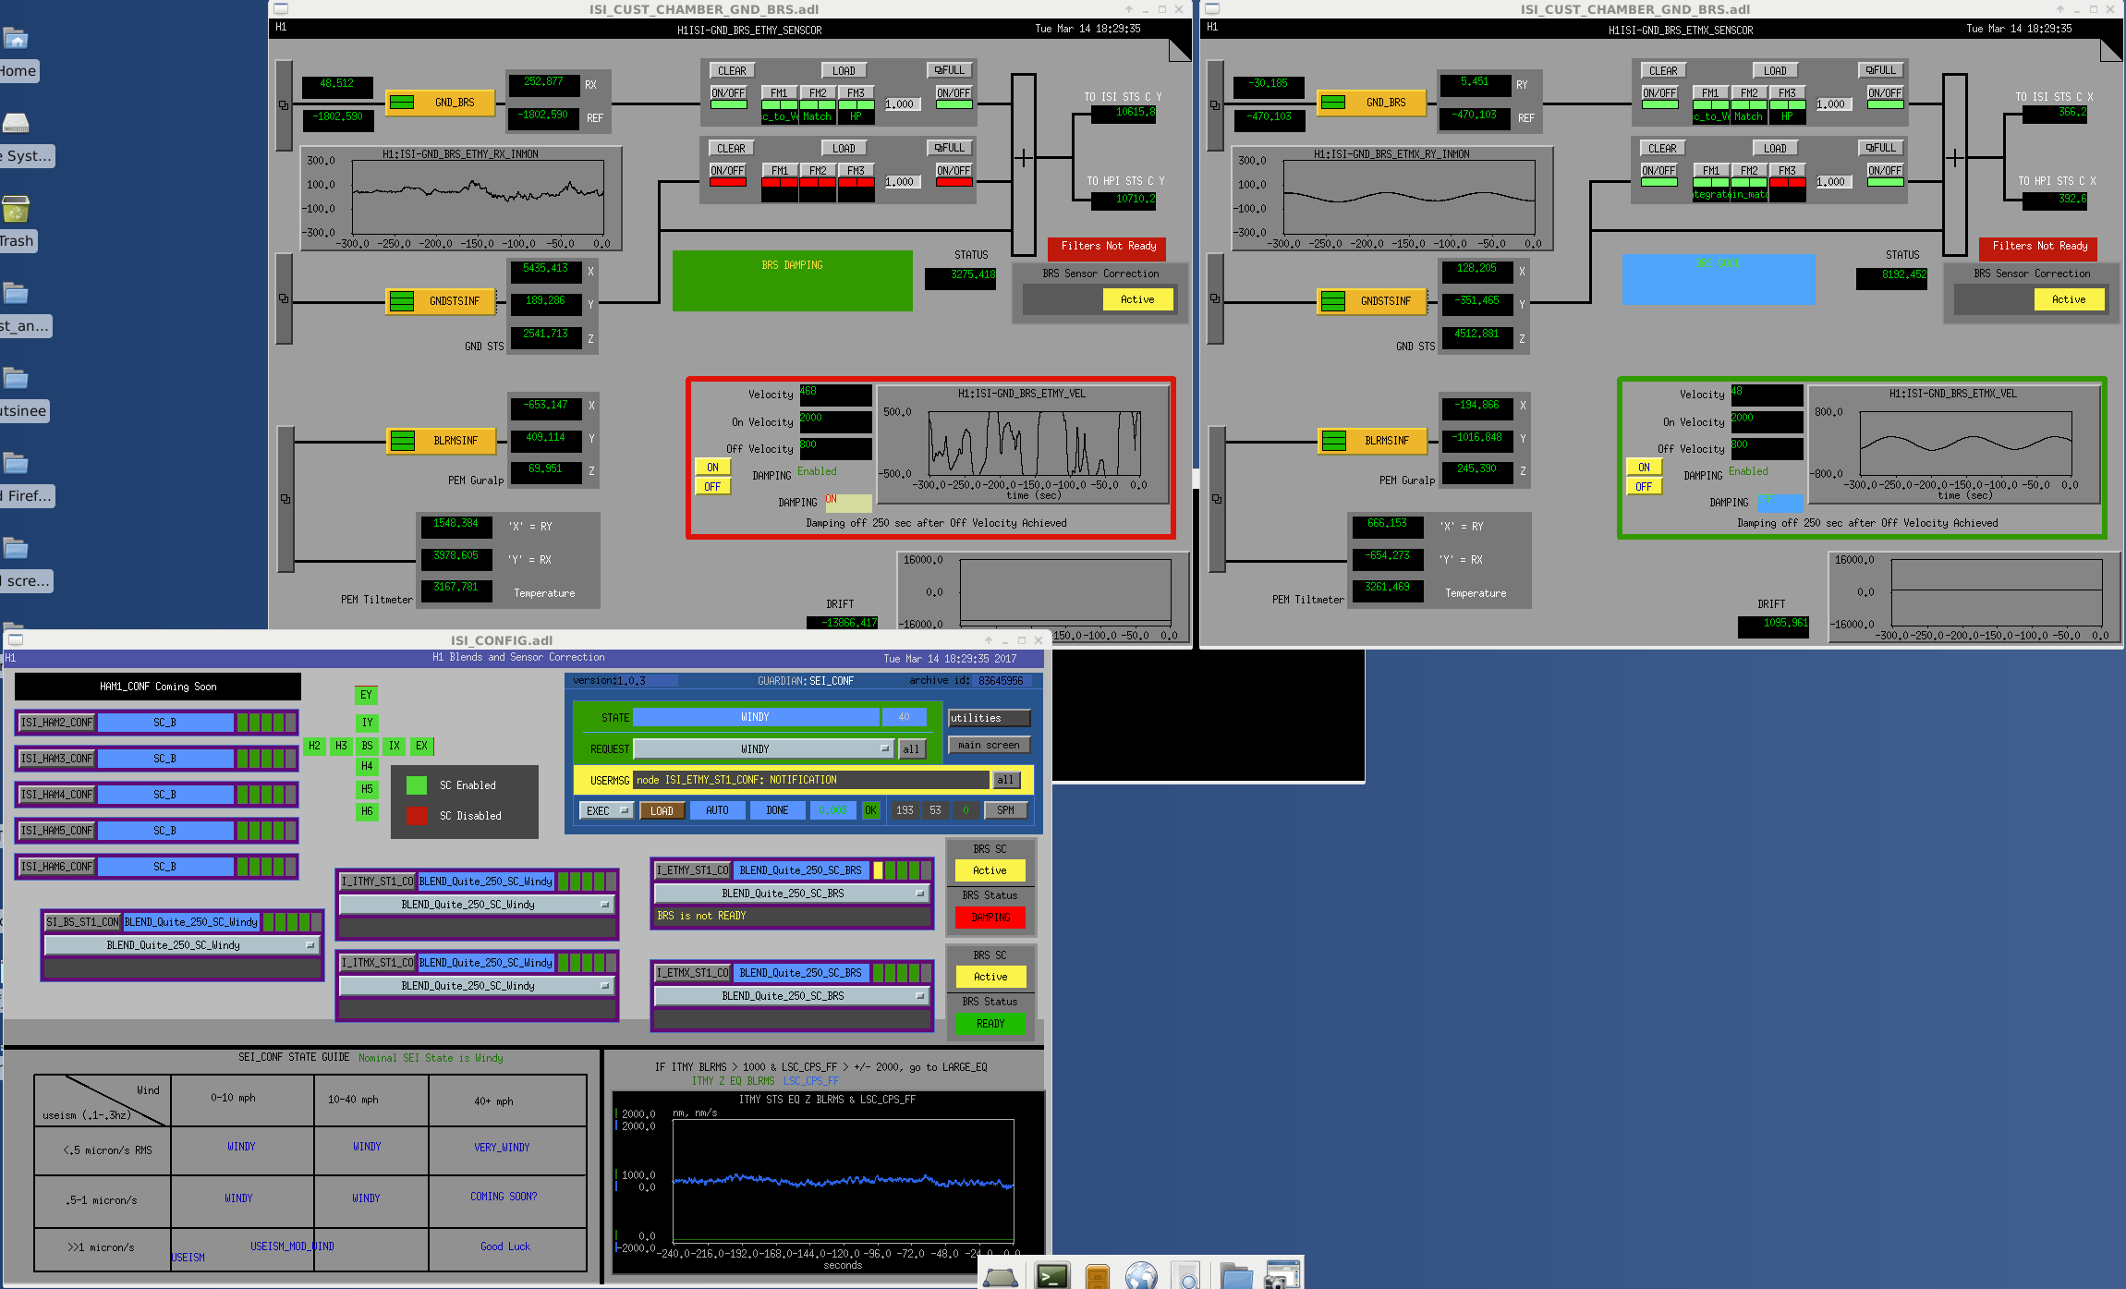Launch the web browser globe icon
This screenshot has width=2126, height=1289.
1142,1276
